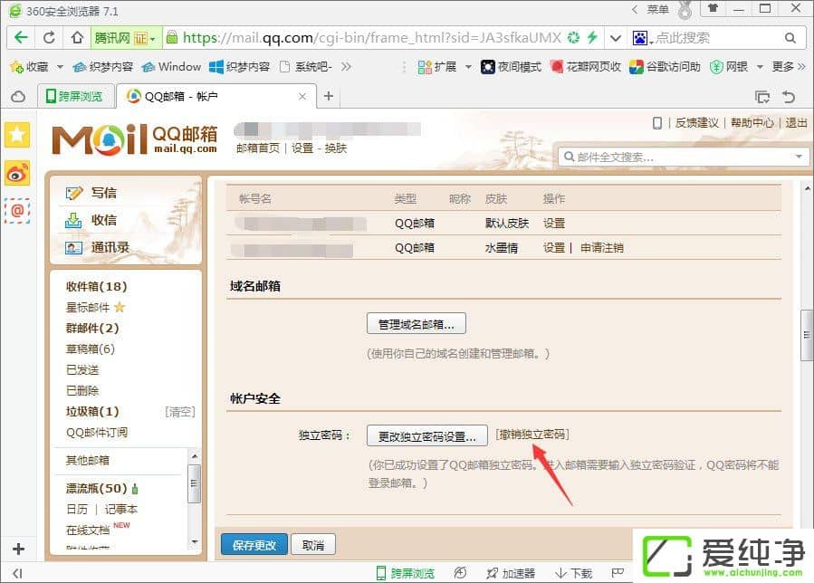Open 帮助中心 link

click(x=752, y=123)
